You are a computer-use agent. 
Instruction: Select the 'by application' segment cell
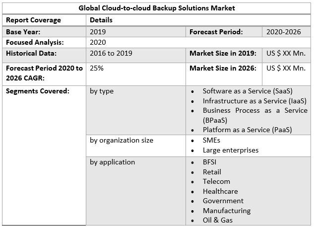[112, 162]
